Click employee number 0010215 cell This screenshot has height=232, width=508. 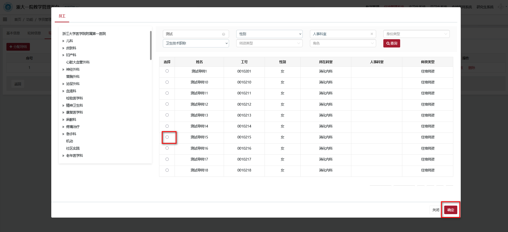click(x=244, y=137)
